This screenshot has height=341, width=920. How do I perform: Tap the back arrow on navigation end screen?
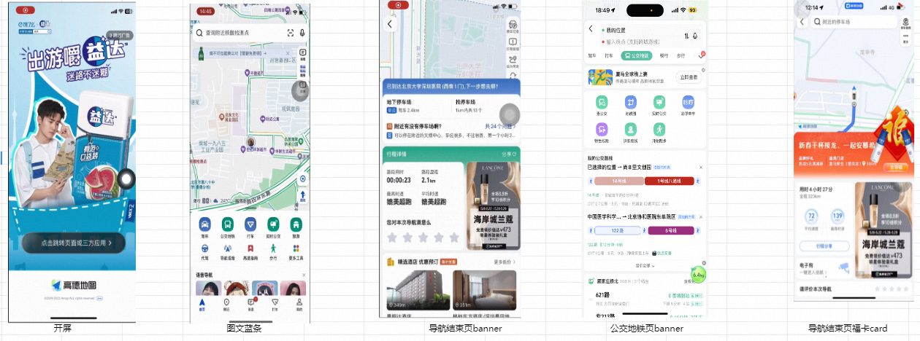[390, 24]
